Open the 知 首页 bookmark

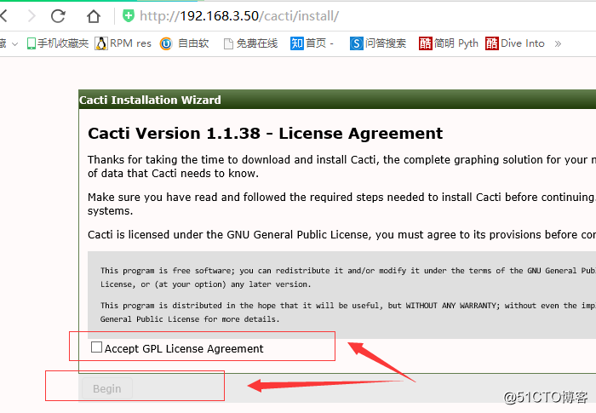312,43
